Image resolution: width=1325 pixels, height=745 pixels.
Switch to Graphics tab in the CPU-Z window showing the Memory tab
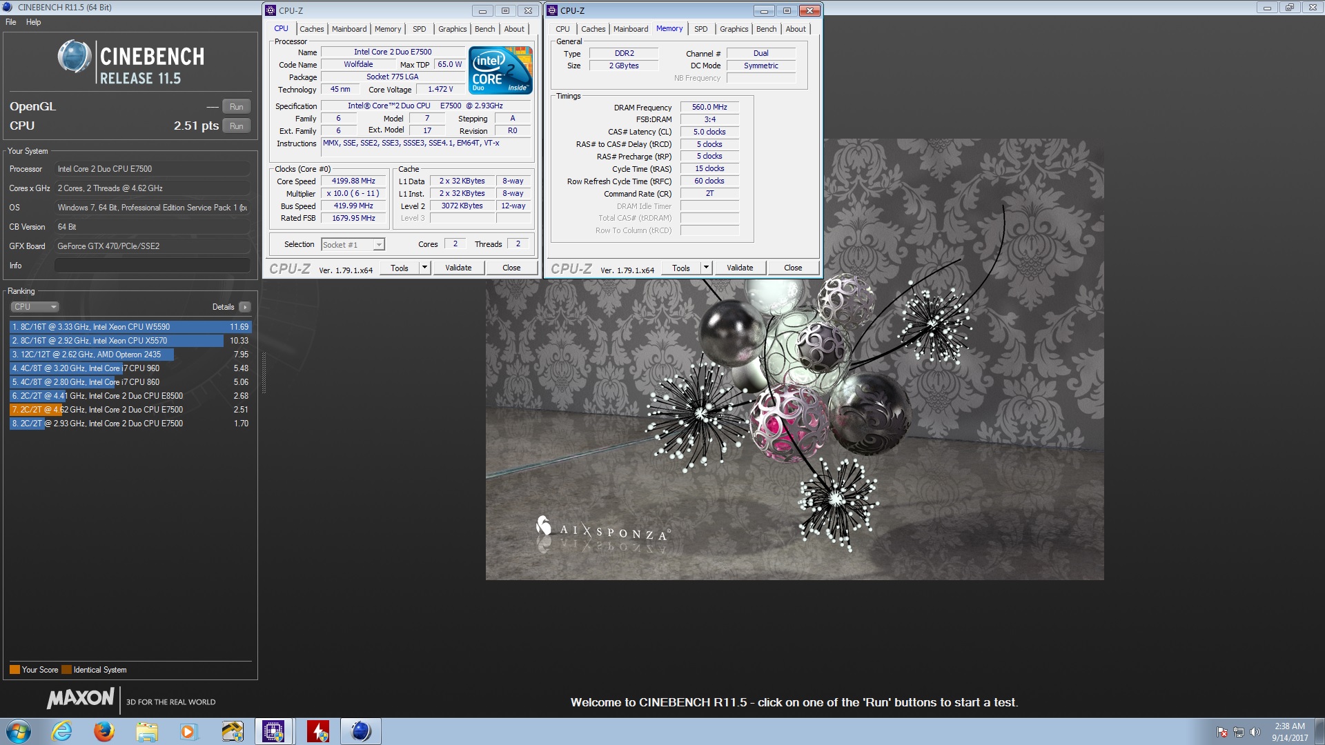point(734,29)
